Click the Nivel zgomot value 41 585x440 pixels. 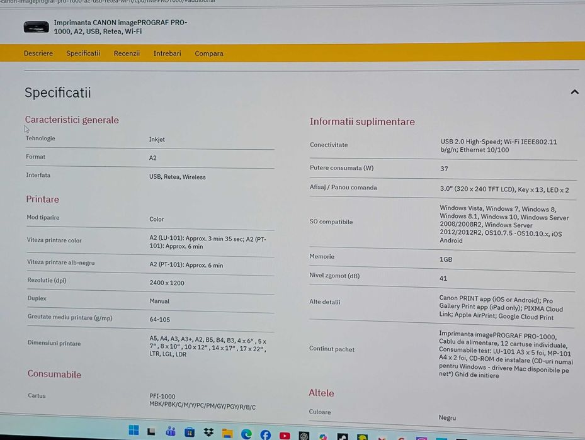(443, 279)
